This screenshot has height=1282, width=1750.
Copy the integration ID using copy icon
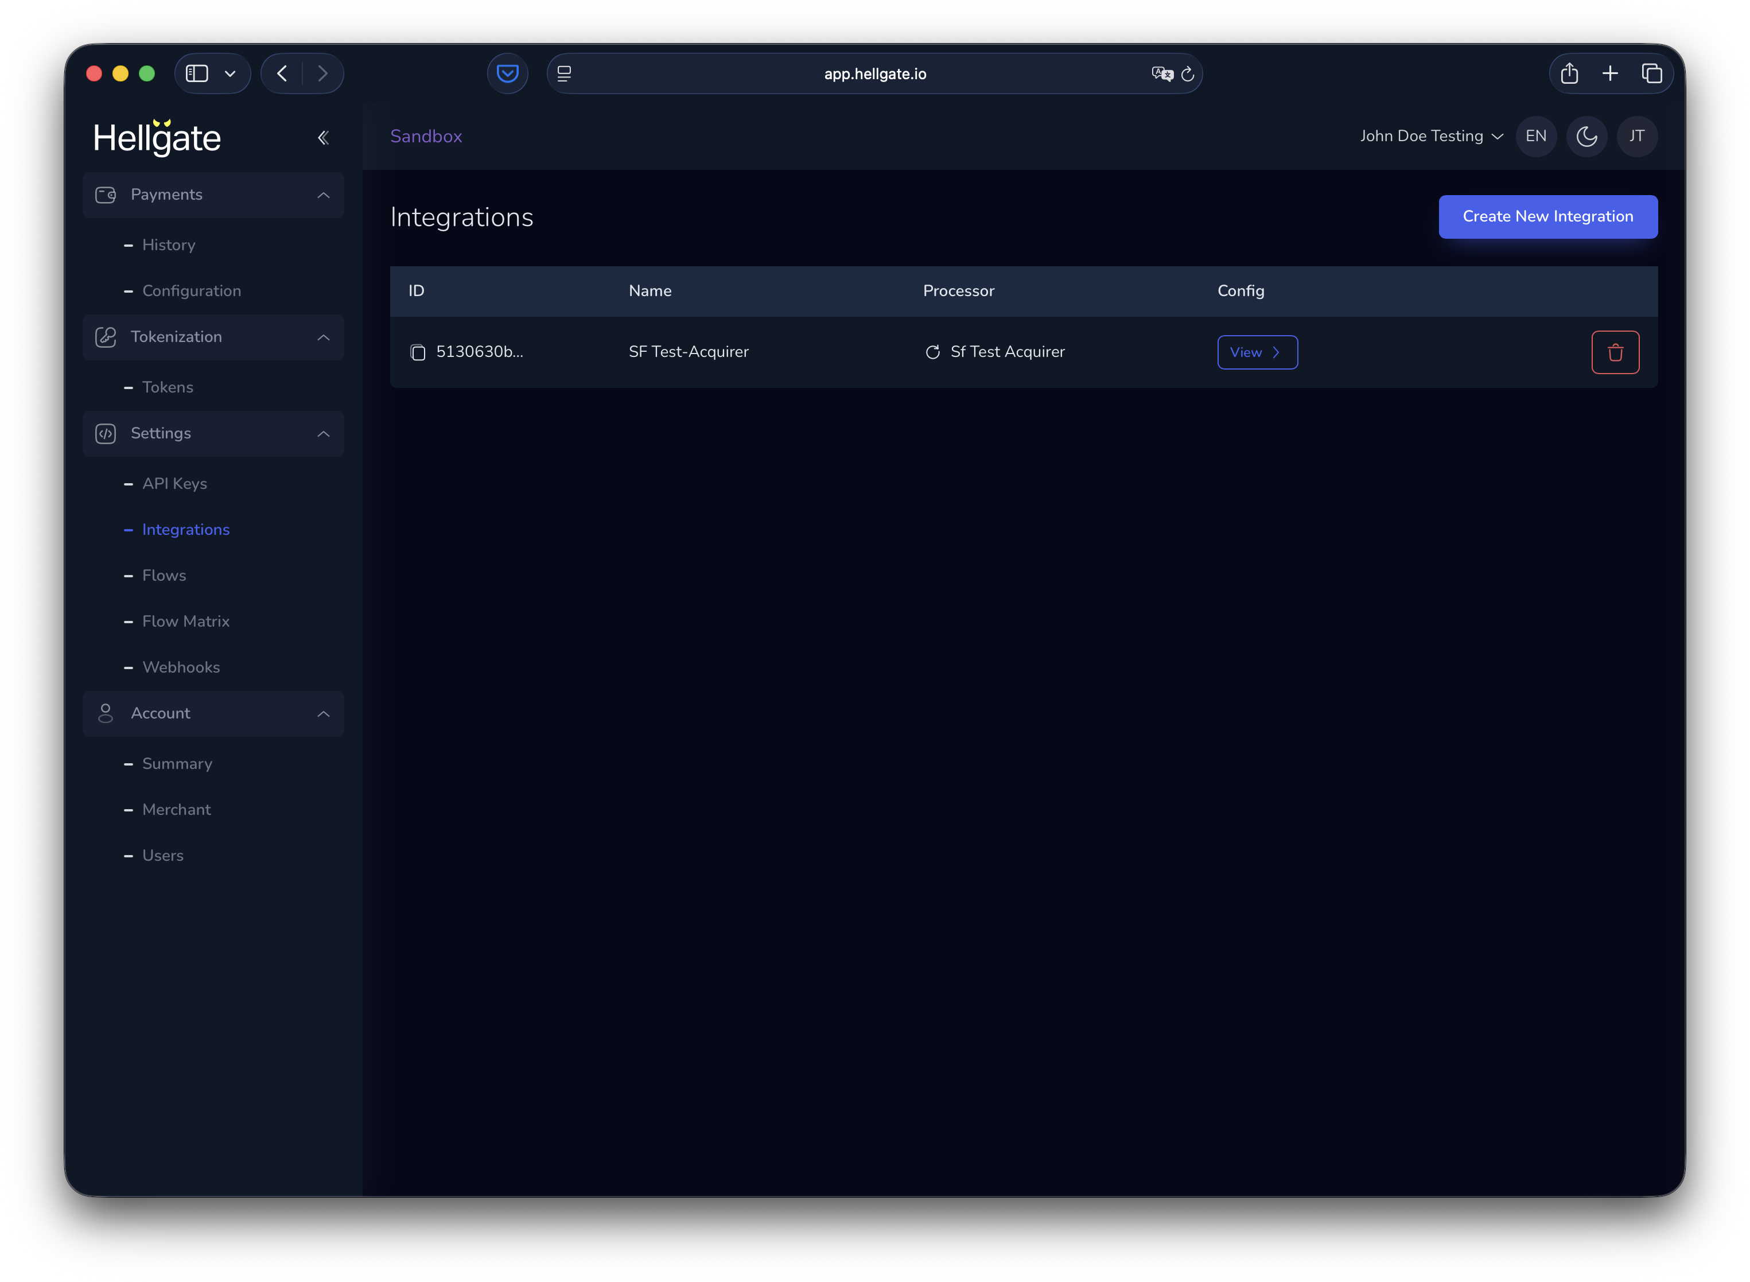418,352
